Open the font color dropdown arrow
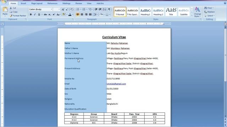This screenshot has width=227, height=127. tap(72, 14)
